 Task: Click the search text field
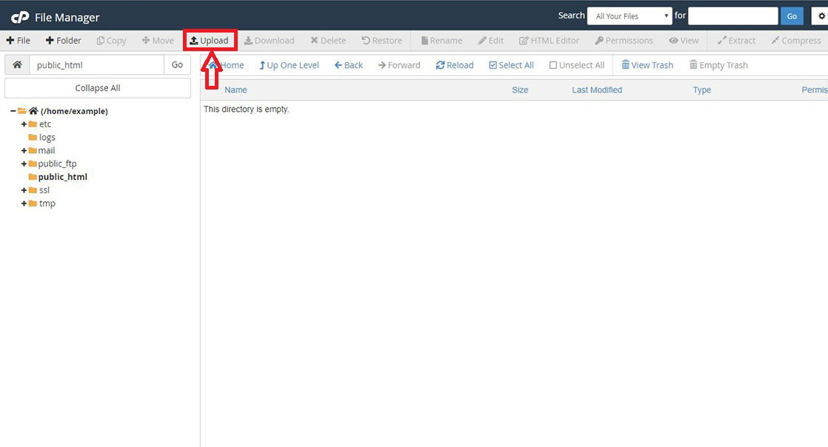(x=733, y=16)
